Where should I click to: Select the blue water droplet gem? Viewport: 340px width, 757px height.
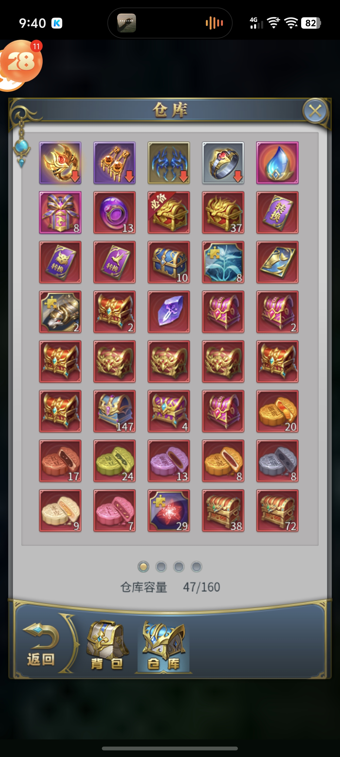pos(277,163)
